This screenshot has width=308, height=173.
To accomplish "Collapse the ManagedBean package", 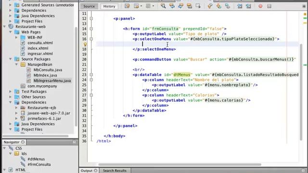I will pos(16,64).
